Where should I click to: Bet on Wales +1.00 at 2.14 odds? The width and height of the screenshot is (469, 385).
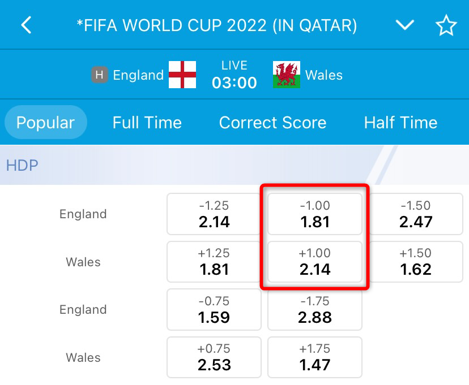click(x=314, y=262)
